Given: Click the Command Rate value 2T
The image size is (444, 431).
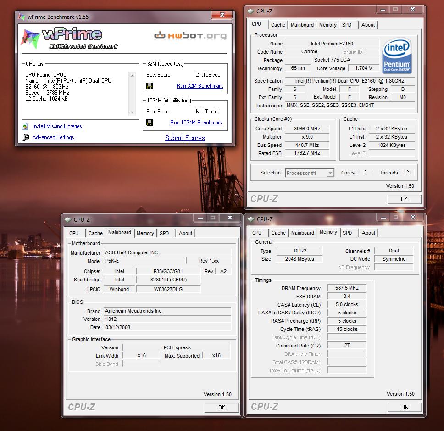Looking at the screenshot, I should click(x=347, y=346).
